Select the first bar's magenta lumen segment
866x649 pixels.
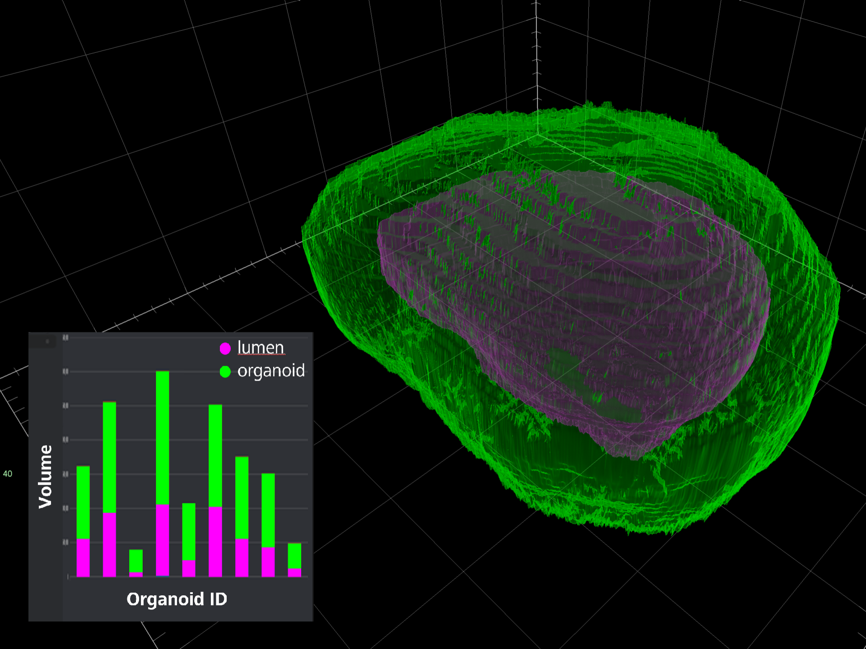pos(83,557)
